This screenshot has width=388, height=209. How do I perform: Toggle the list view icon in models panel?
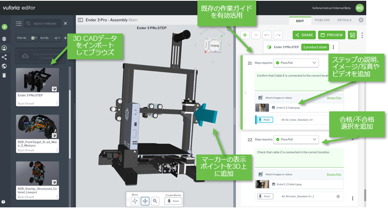point(19,23)
